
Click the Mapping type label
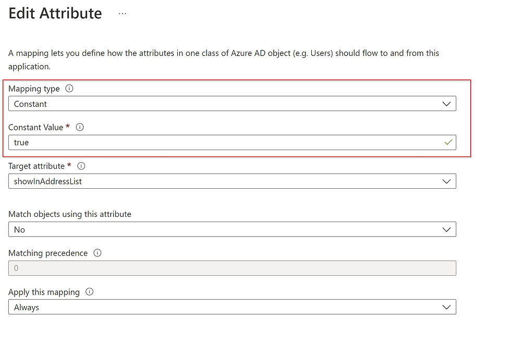[34, 89]
